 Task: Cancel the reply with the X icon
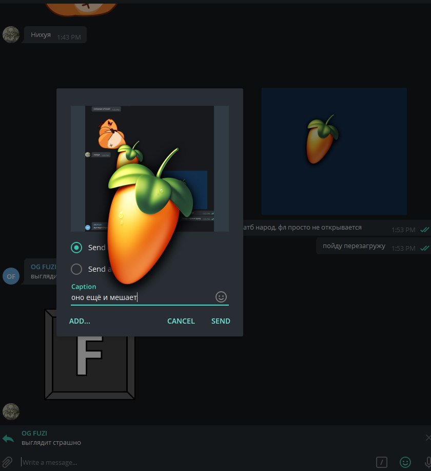coord(428,438)
